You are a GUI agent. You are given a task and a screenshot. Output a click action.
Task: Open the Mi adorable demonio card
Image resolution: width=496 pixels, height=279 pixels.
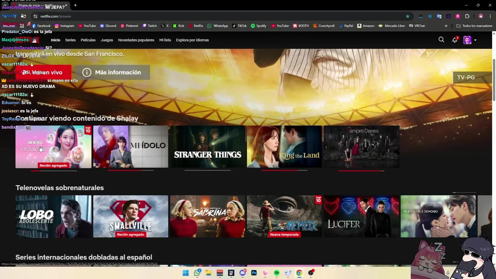438,216
